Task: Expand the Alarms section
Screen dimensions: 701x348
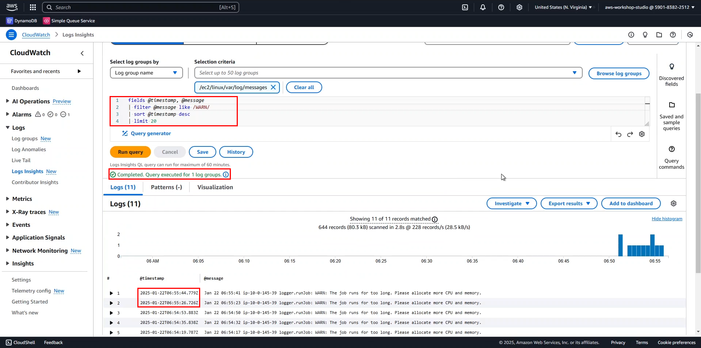Action: 8,114
